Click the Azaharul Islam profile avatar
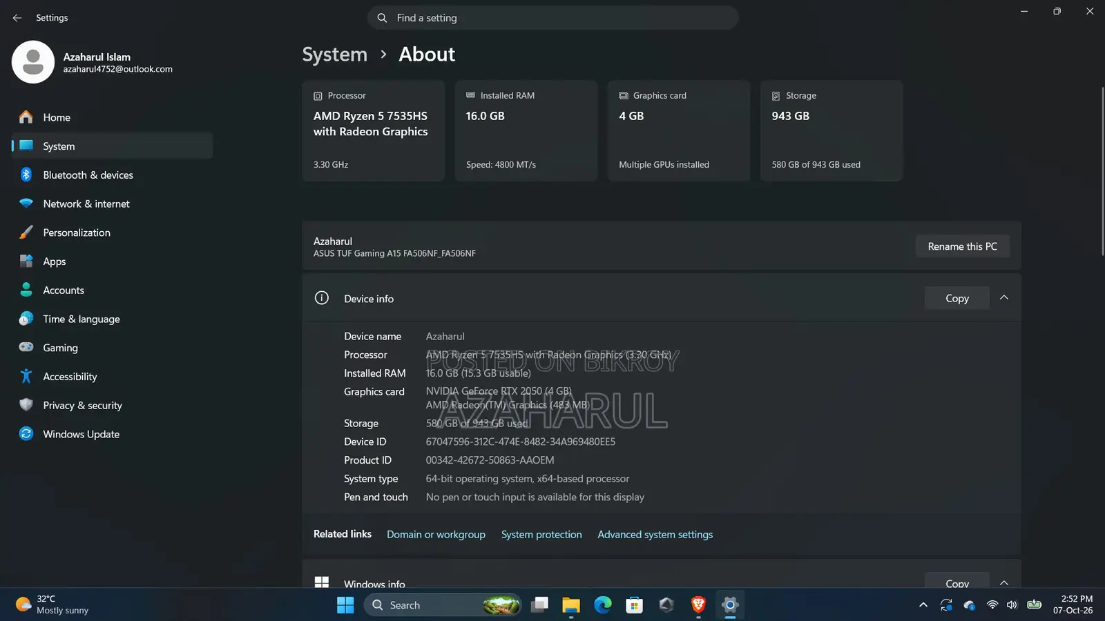 (33, 62)
